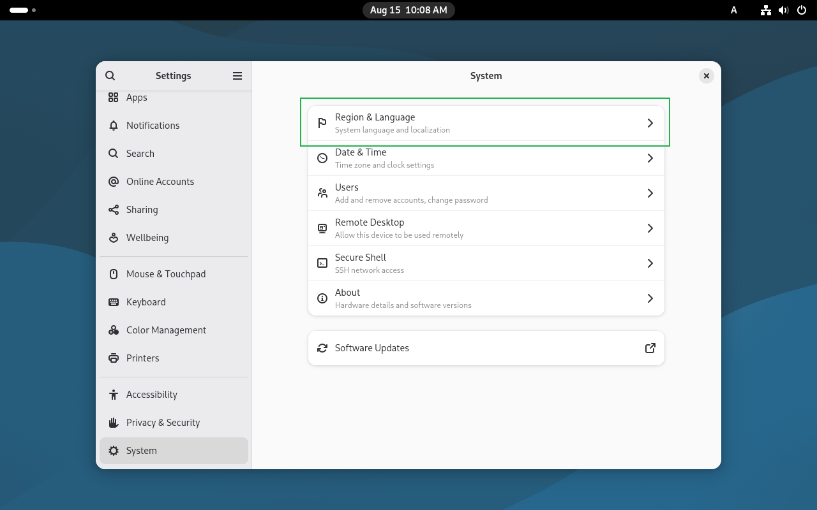
Task: Expand Users row using its chevron arrow
Action: coord(650,193)
